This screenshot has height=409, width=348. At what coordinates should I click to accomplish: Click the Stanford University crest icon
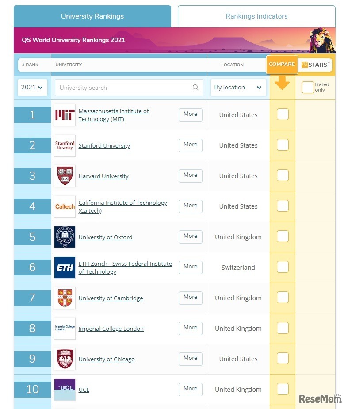65,145
